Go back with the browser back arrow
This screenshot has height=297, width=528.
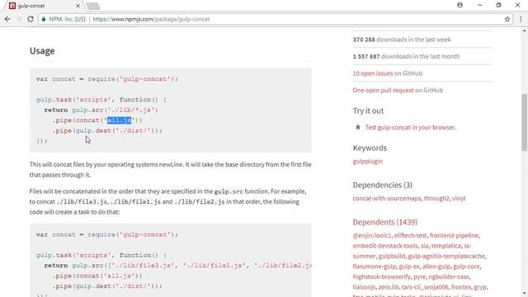[7, 19]
